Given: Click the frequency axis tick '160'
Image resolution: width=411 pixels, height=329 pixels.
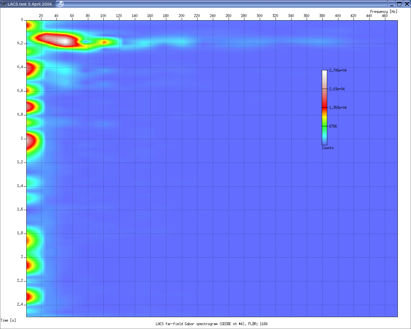Looking at the screenshot, I should pyautogui.click(x=150, y=16).
